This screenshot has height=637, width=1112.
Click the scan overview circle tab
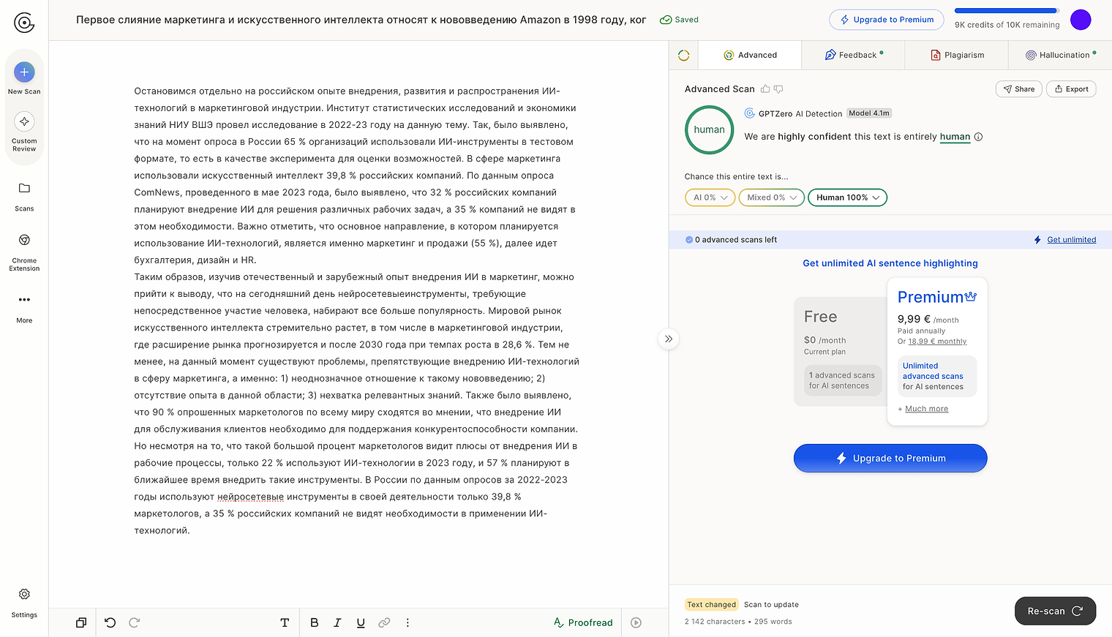pyautogui.click(x=684, y=55)
